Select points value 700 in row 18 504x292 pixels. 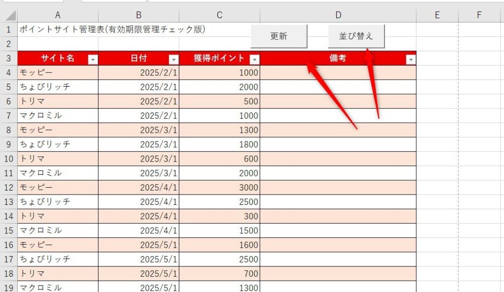[220, 274]
